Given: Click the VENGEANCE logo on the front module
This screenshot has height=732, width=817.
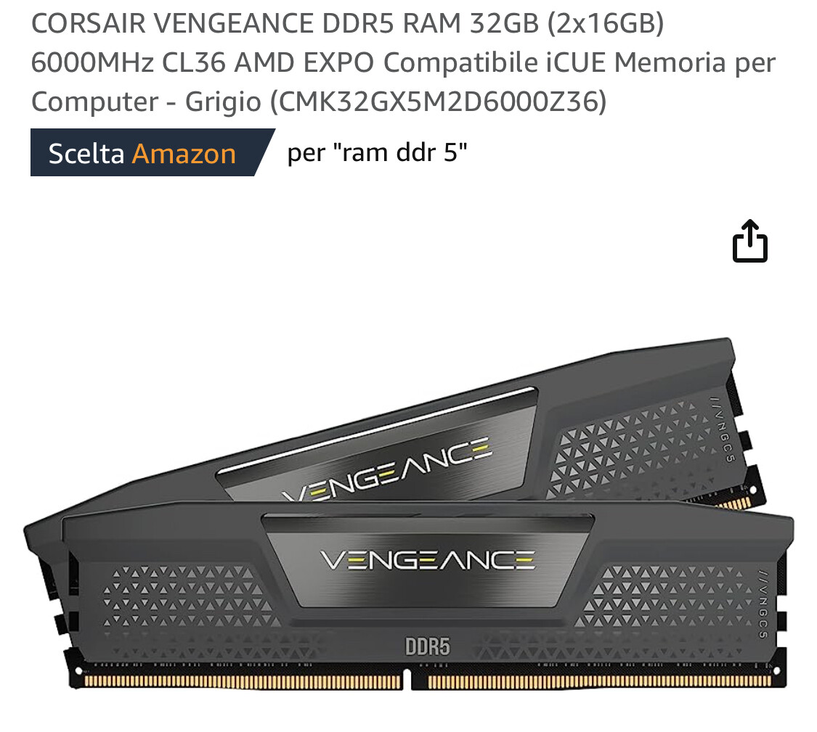Looking at the screenshot, I should pos(427,560).
